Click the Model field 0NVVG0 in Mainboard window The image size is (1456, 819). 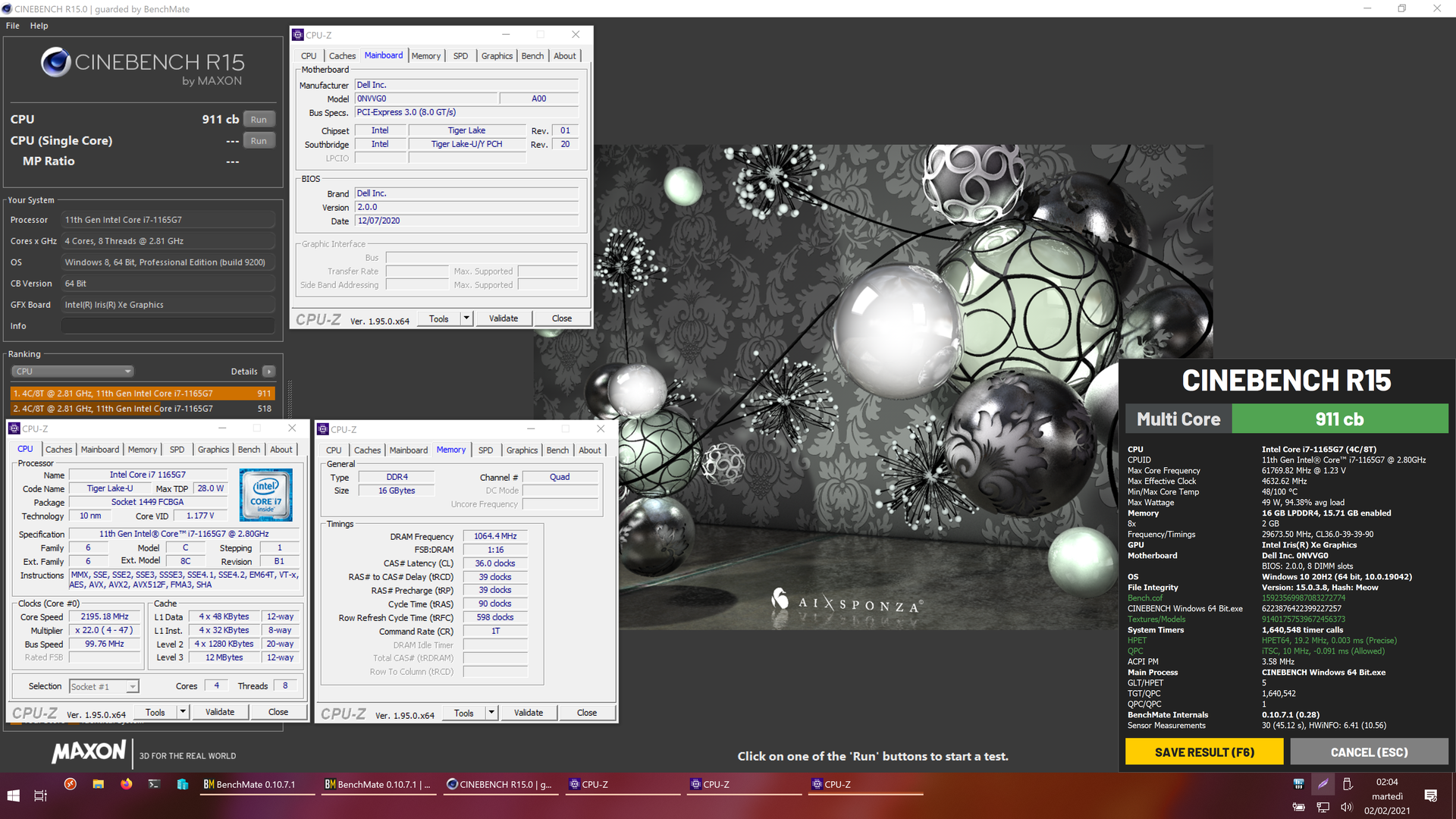point(426,99)
